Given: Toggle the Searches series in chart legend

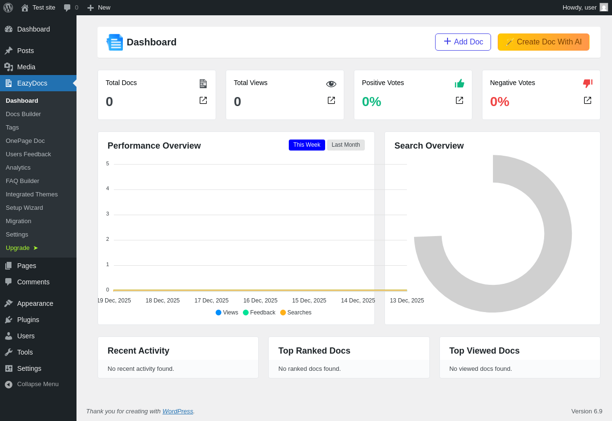Looking at the screenshot, I should point(296,313).
